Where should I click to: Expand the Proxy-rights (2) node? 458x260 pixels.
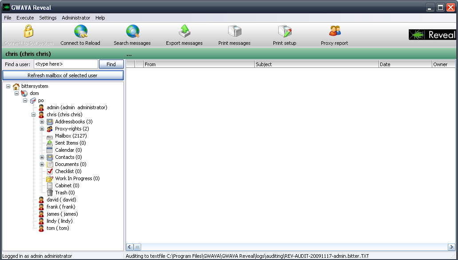pyautogui.click(x=42, y=129)
